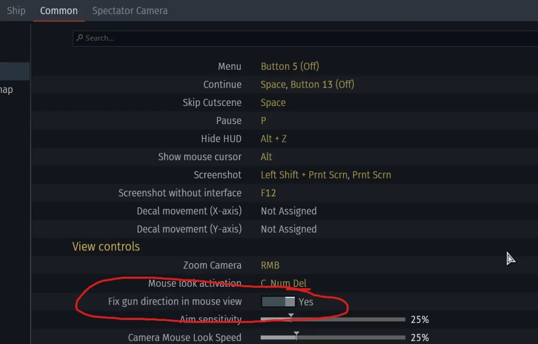Image resolution: width=538 pixels, height=344 pixels.
Task: Adjust the Aim sensitivity slider handle
Action: coord(291,317)
